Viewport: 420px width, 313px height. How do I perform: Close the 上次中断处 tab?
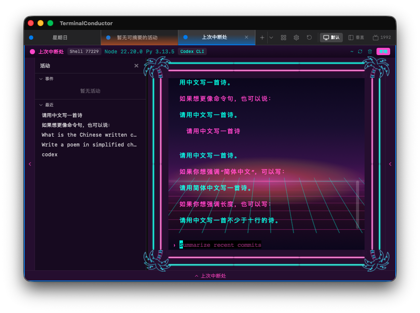pyautogui.click(x=246, y=37)
